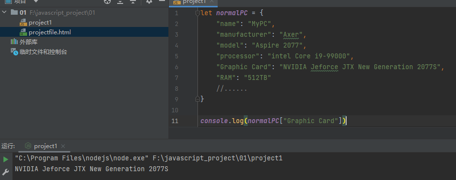Click the fold end marker at line 9
The width and height of the screenshot is (456, 180).
tap(198, 99)
